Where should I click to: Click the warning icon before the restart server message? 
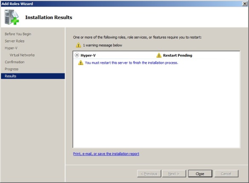coord(81,62)
